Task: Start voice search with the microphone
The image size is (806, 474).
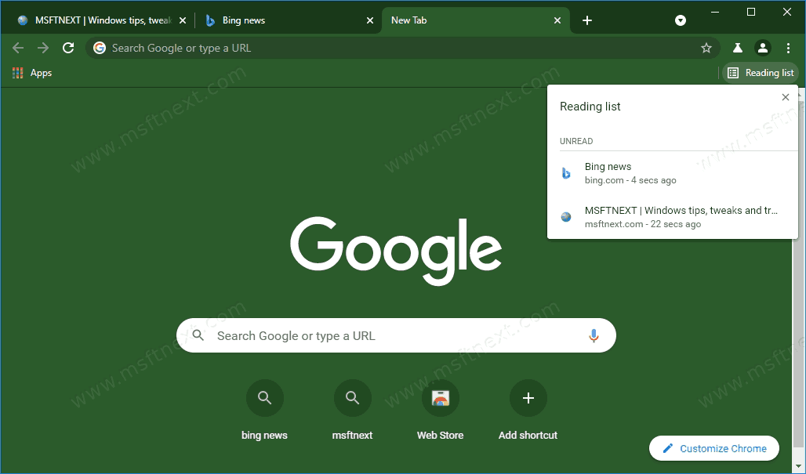Action: coord(594,335)
